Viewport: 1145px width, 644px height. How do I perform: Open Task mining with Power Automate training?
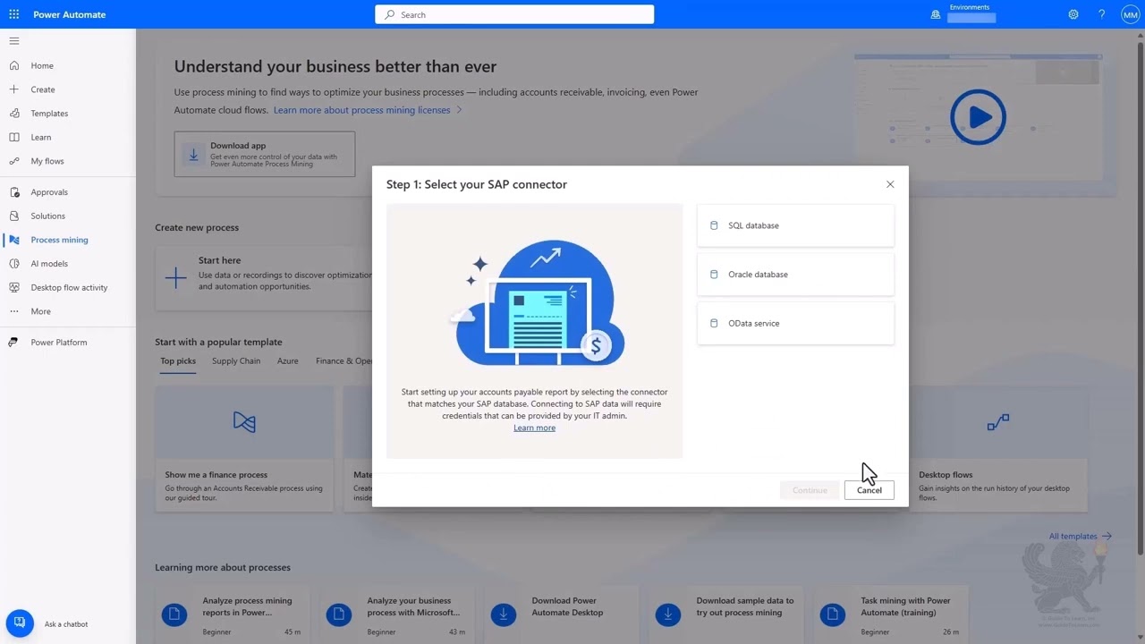coord(891,615)
